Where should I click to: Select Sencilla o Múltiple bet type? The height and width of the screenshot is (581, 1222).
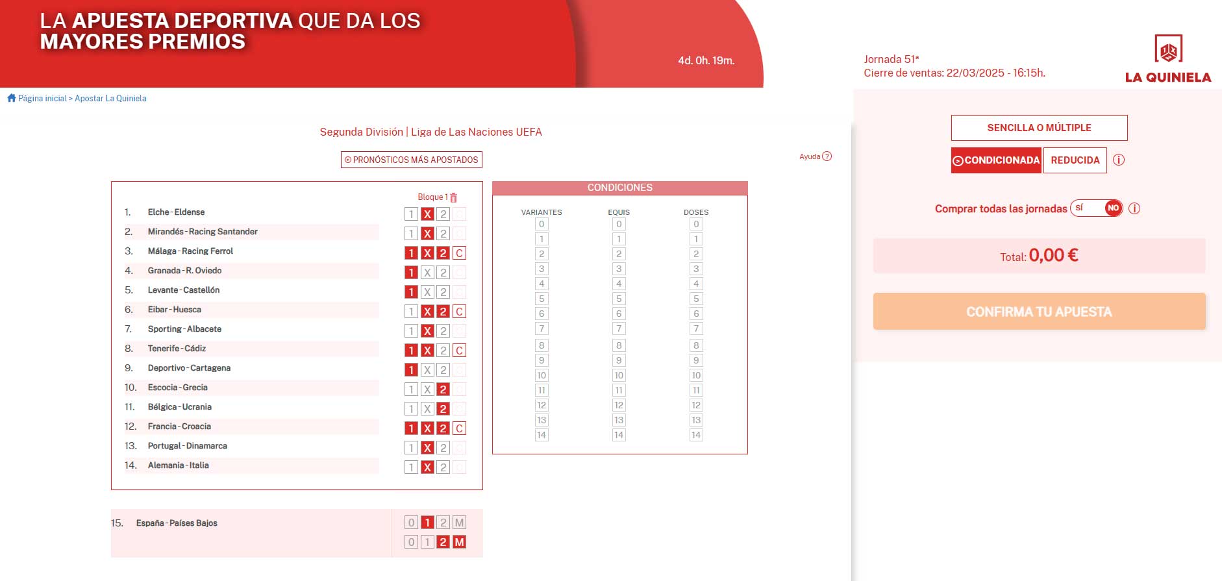[x=1039, y=128]
